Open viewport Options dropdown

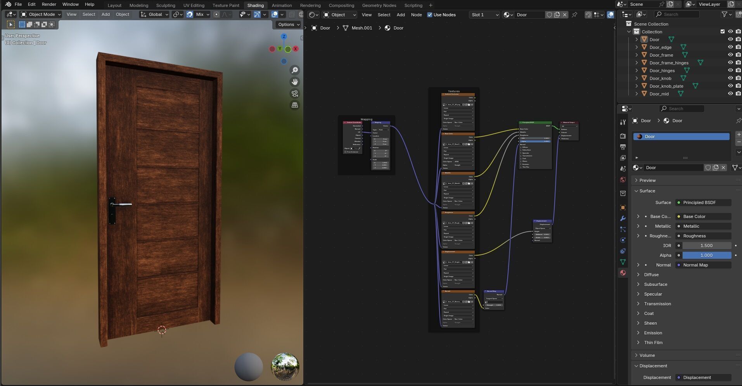click(x=289, y=24)
